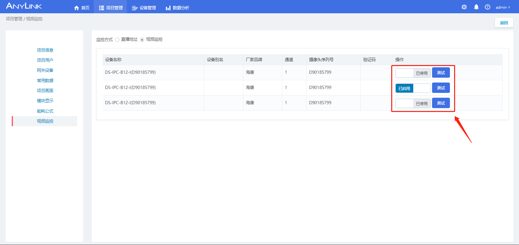Toggle first row 已停用 switch
Viewport: 519px width, 245px height.
(x=413, y=73)
